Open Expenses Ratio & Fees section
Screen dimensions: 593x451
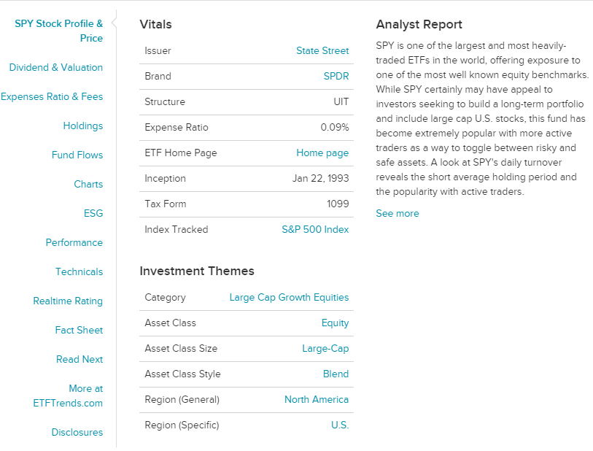[52, 96]
